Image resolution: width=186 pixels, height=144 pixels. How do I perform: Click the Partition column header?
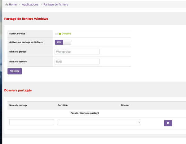pos(63,105)
